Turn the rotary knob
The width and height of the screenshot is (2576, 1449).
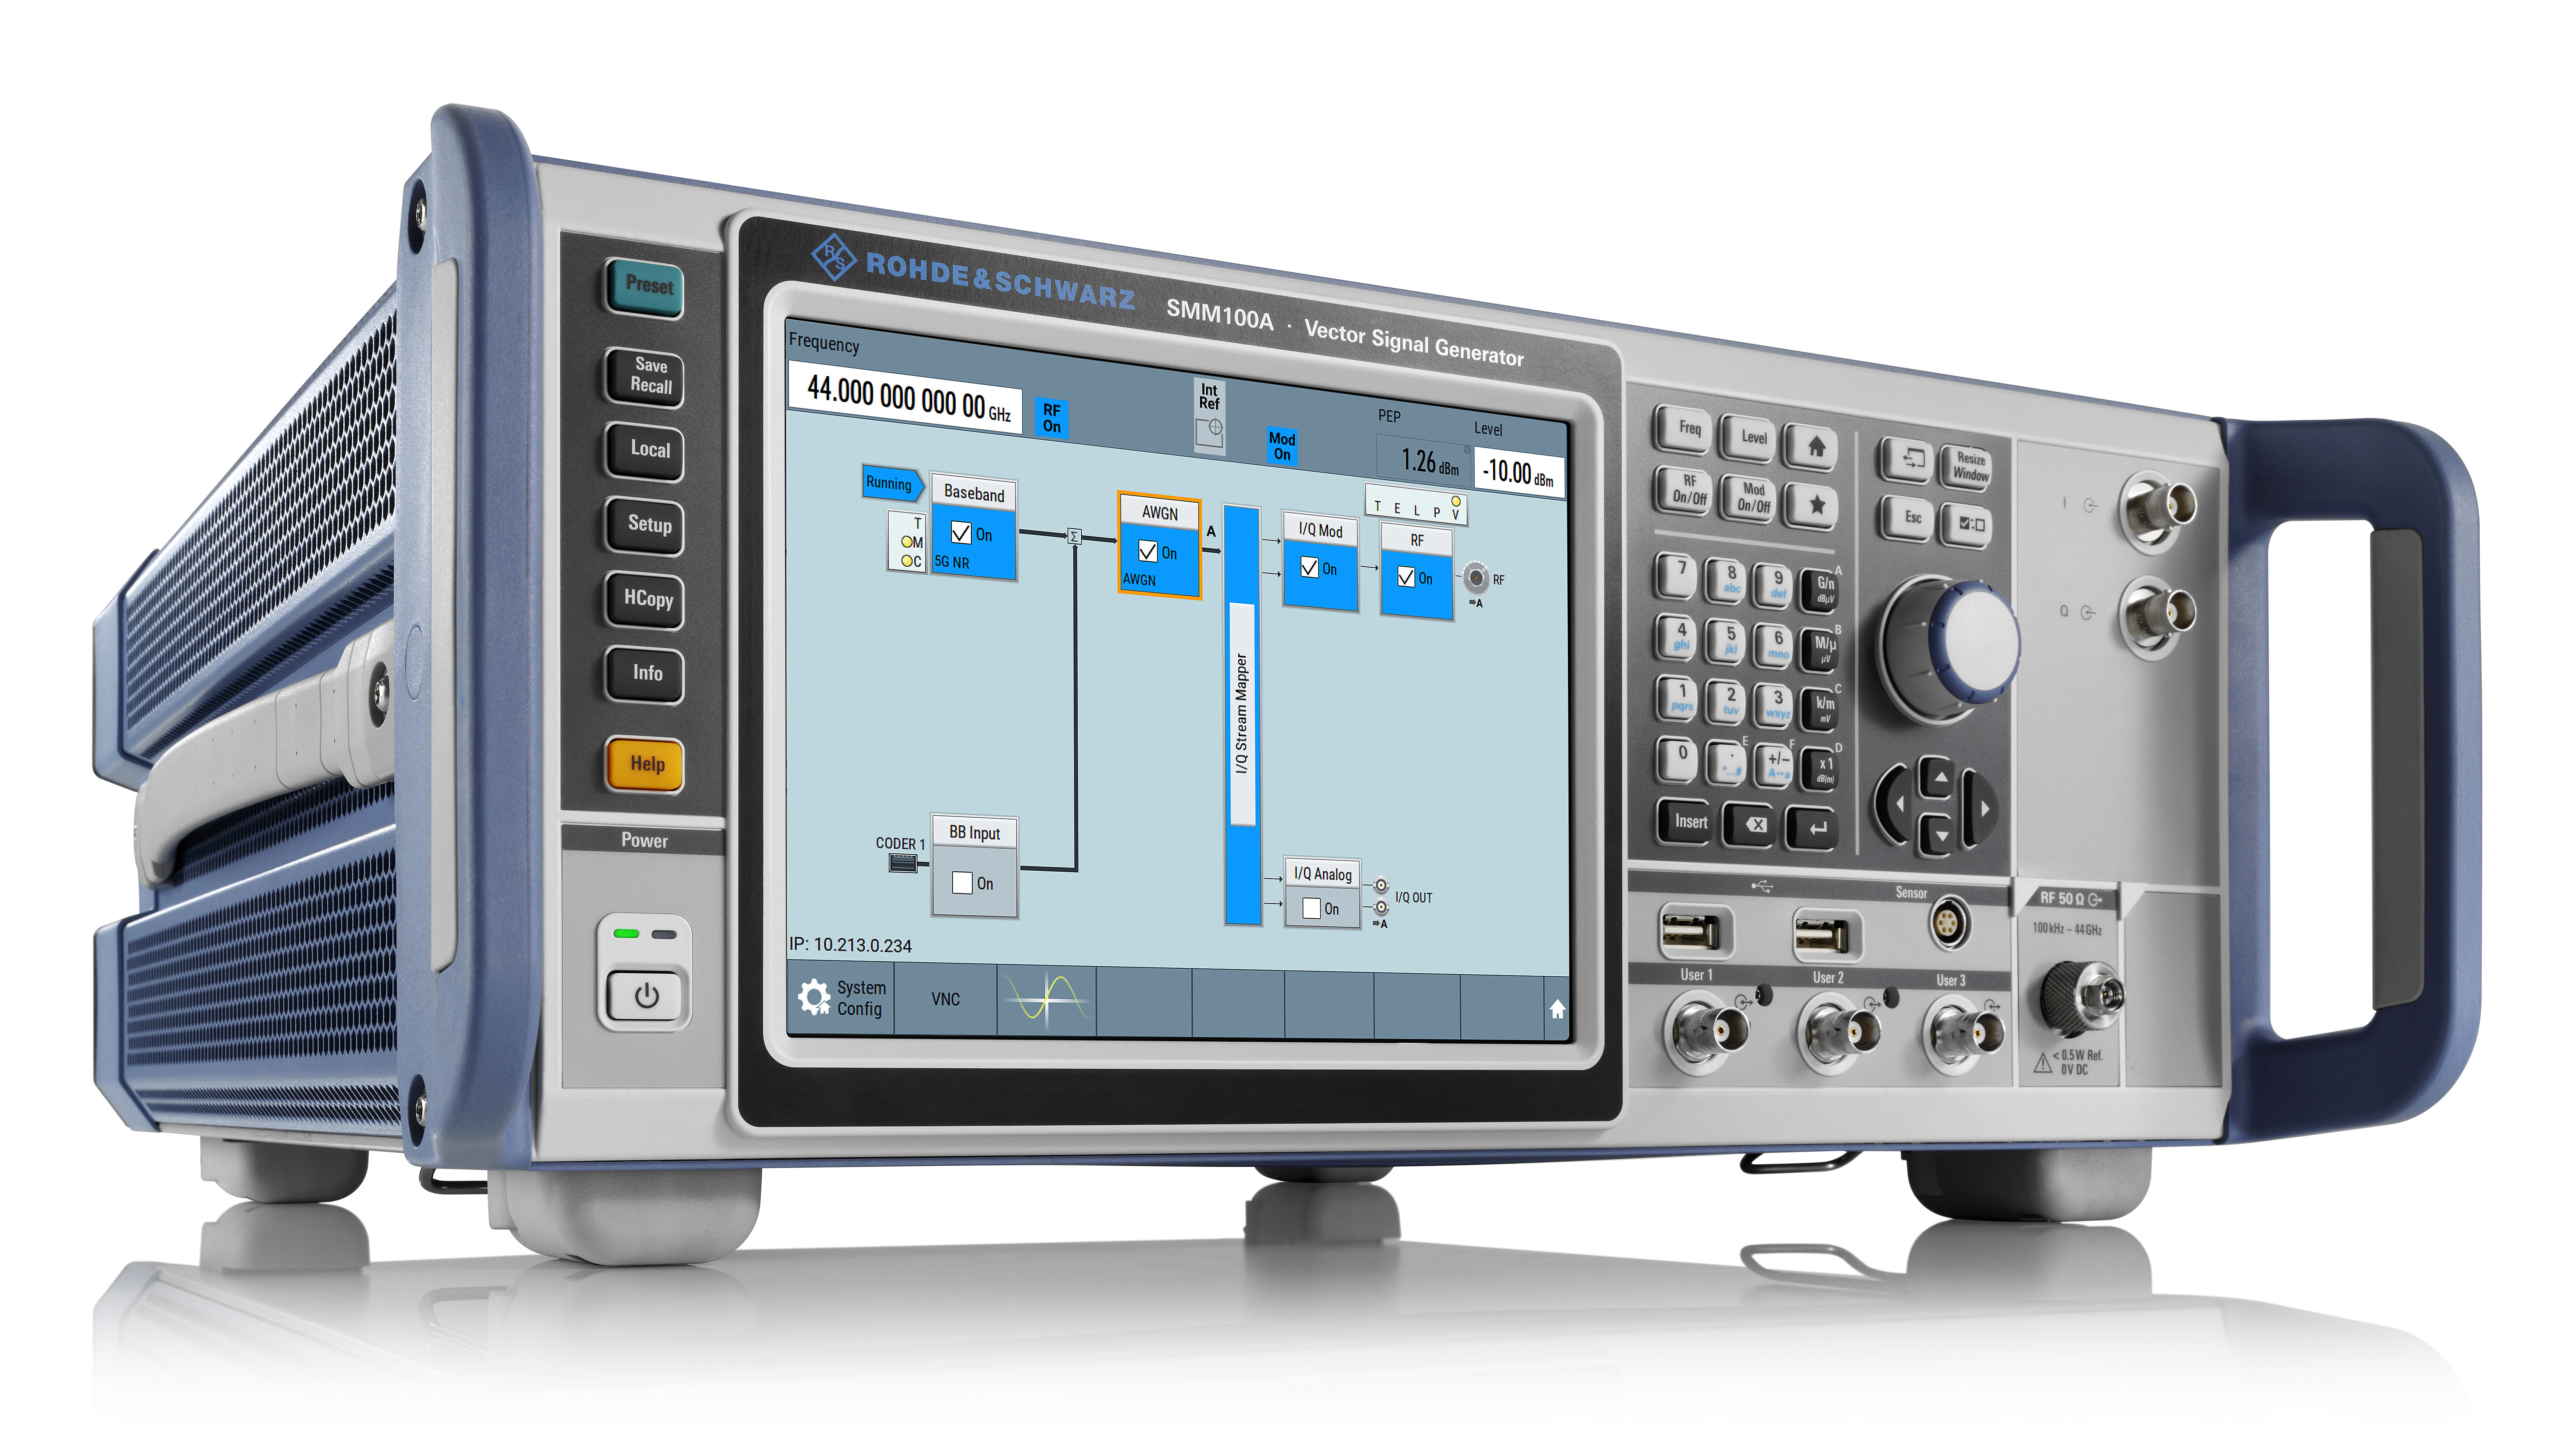pyautogui.click(x=1950, y=648)
